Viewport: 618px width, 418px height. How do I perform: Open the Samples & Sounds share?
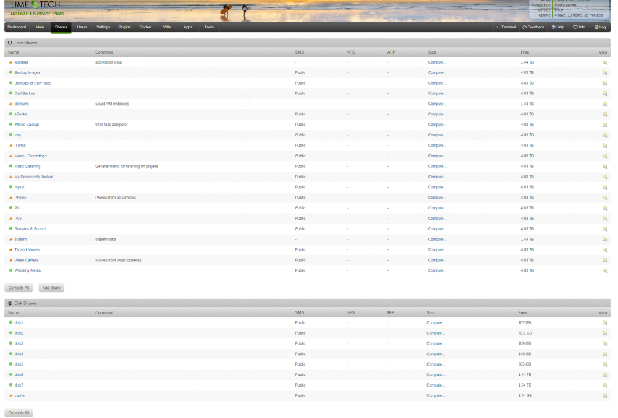coord(30,228)
